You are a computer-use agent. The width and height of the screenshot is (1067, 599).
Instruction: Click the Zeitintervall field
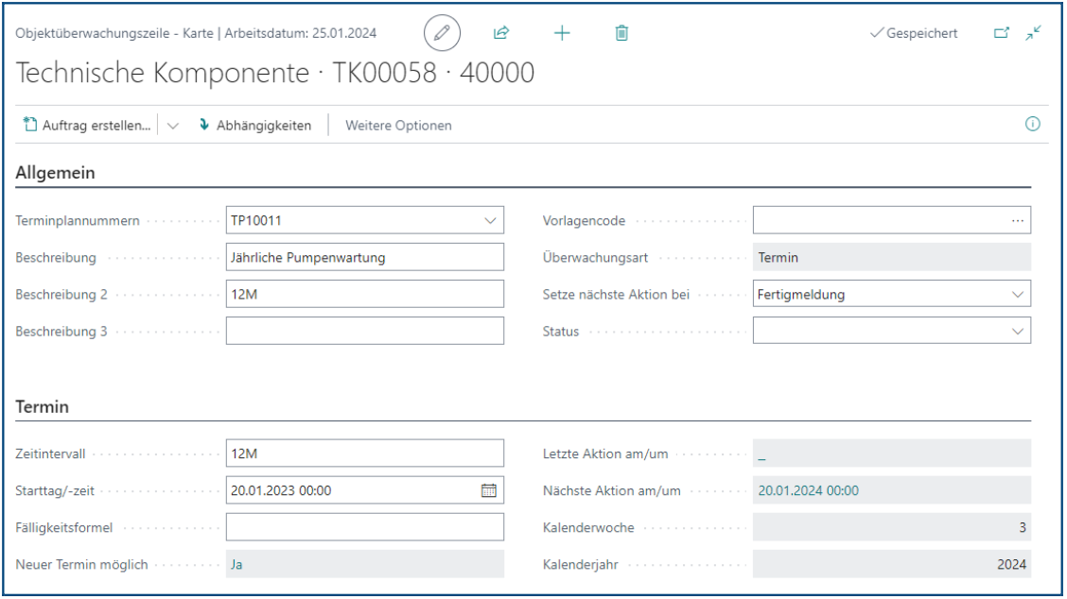tap(365, 453)
